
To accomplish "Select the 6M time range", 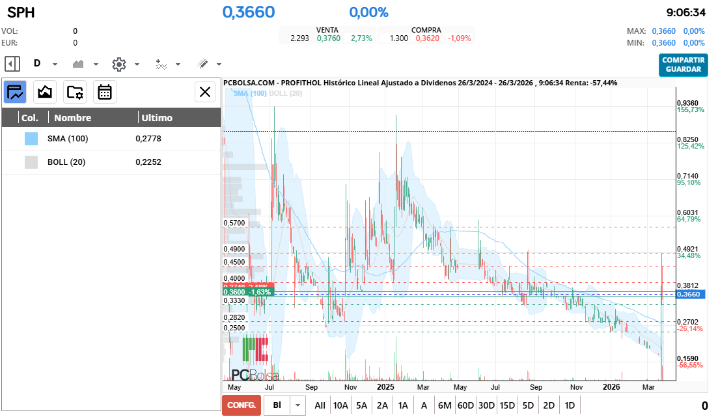I will [445, 405].
